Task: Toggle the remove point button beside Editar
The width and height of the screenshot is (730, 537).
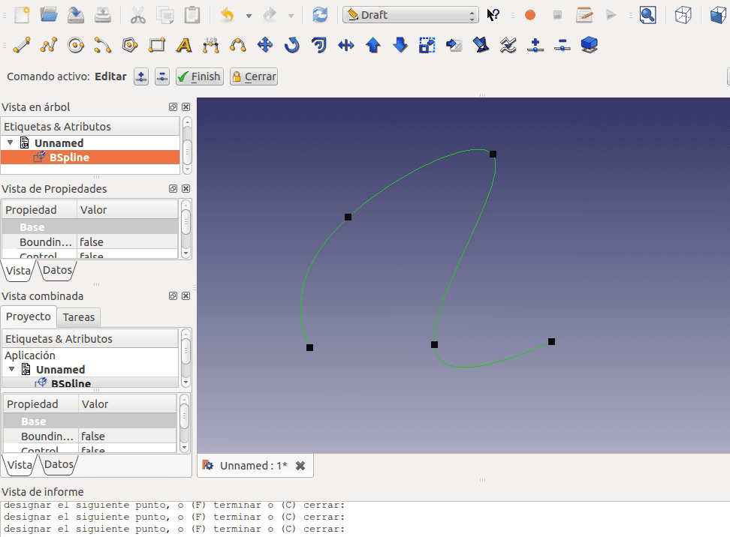Action: [161, 76]
